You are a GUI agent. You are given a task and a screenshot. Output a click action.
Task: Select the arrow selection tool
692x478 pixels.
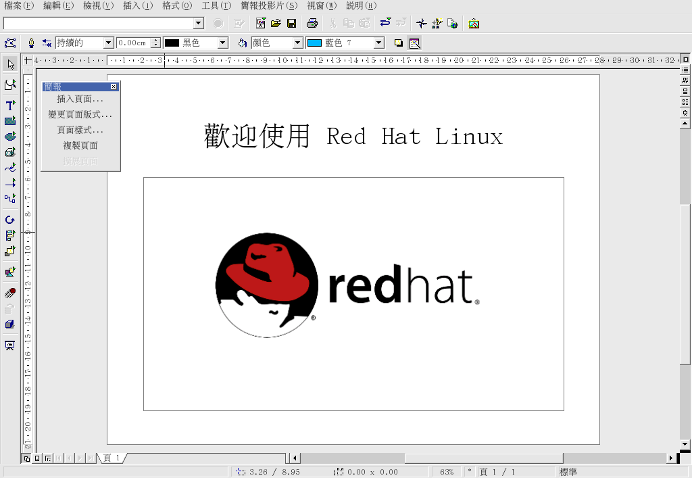pos(10,64)
